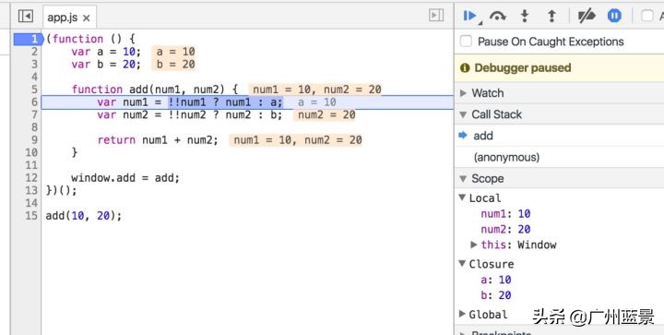Step over next function call
Viewport: 664px width, 335px height.
coord(498,16)
